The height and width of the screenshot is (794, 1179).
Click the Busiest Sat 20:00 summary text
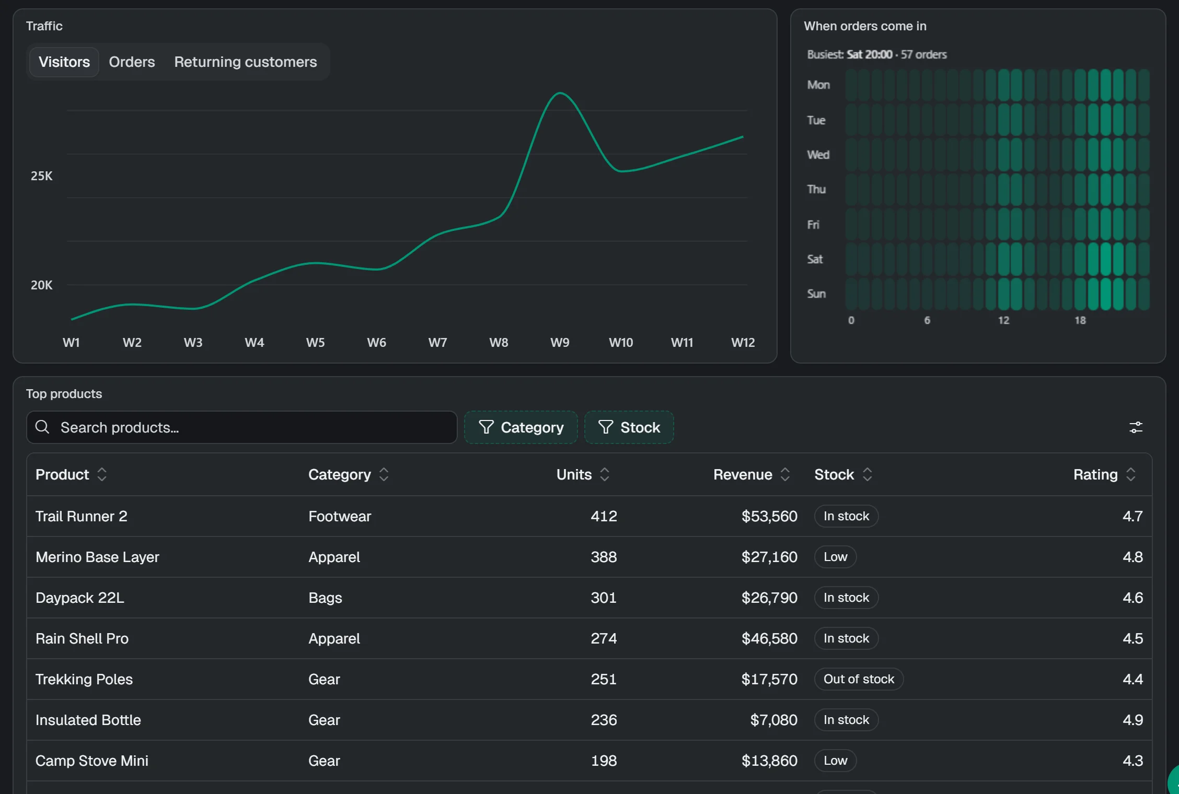[877, 54]
